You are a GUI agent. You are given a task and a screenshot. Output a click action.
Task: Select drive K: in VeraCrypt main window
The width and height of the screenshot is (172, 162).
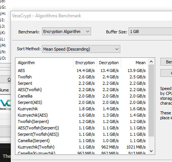click(3, 33)
